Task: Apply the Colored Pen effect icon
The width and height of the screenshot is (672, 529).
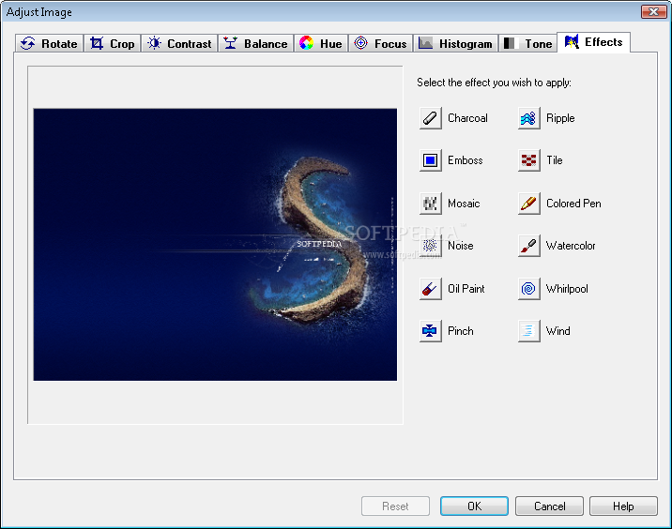Action: pos(528,204)
